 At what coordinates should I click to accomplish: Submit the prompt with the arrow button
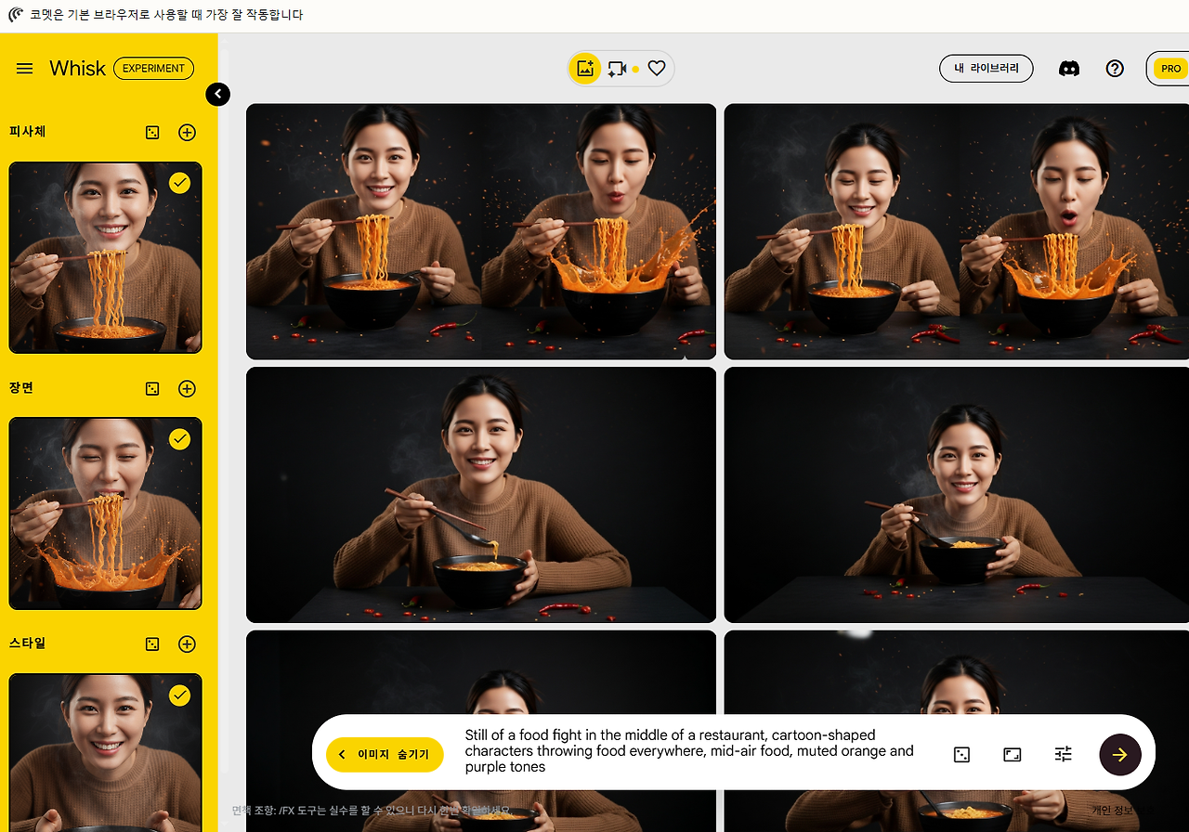(x=1120, y=755)
